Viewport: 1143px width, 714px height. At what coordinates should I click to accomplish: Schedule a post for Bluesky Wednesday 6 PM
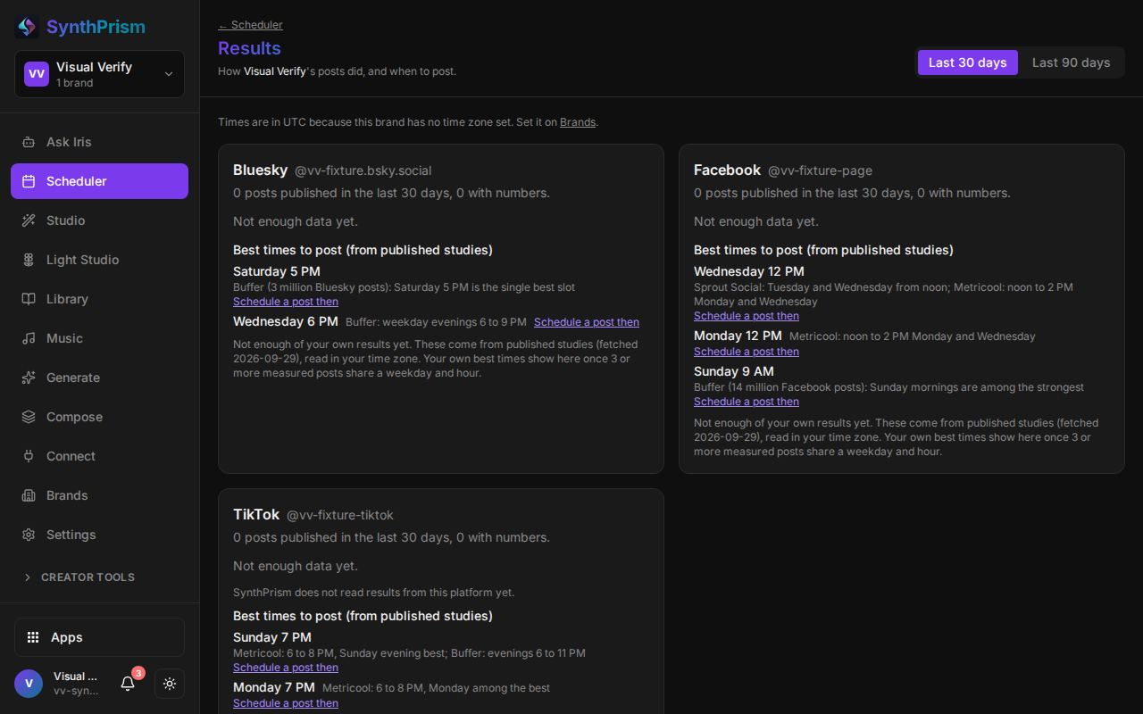(587, 322)
